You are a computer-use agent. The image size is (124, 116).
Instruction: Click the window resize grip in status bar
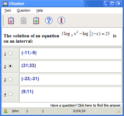pos(119,111)
